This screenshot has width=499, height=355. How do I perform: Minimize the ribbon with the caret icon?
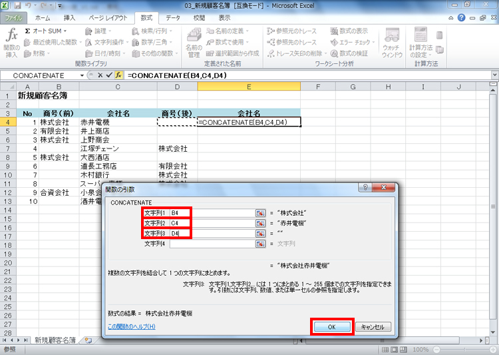[x=450, y=18]
